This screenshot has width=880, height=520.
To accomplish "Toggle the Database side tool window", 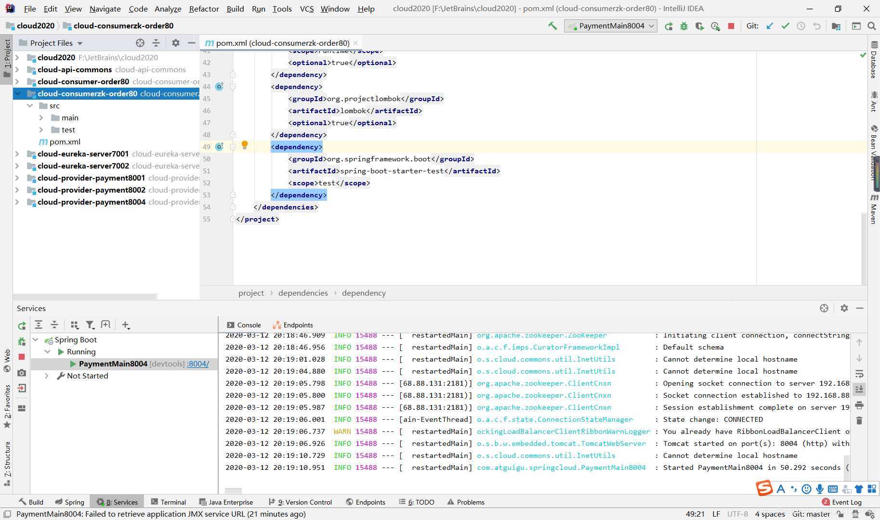I will (x=874, y=60).
